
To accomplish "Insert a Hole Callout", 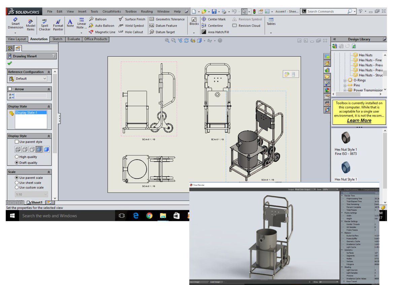I will click(x=131, y=32).
